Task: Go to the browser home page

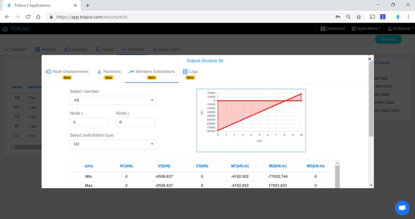Action: pyautogui.click(x=38, y=17)
